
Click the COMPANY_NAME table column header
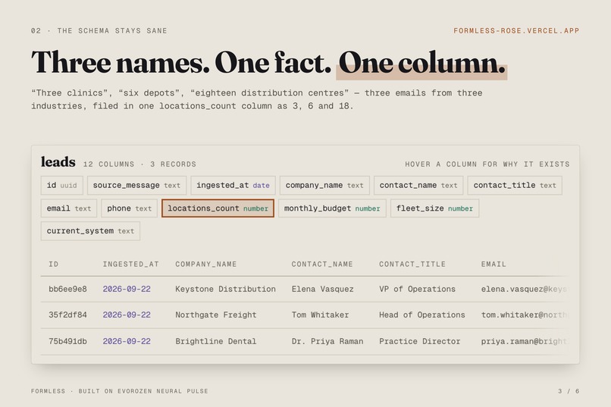pos(205,265)
